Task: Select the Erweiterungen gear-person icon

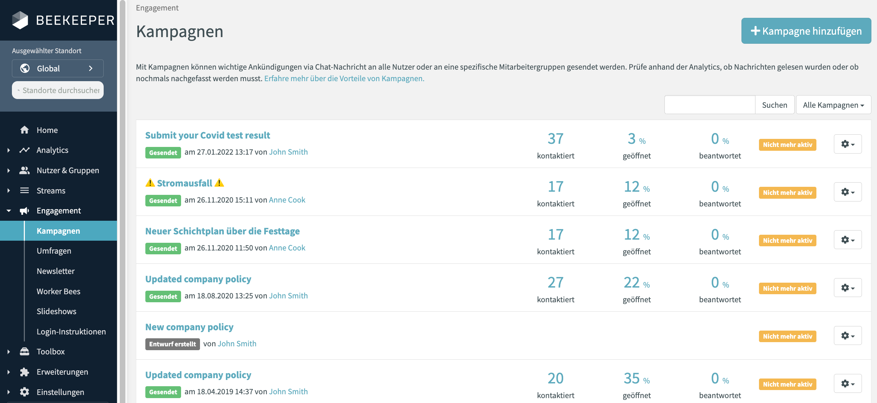Action: [24, 372]
